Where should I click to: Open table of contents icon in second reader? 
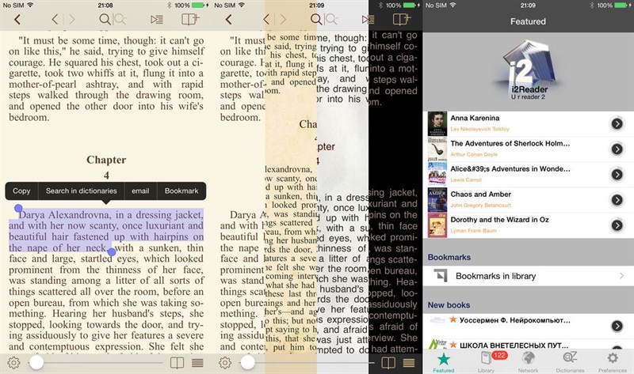tap(368, 19)
